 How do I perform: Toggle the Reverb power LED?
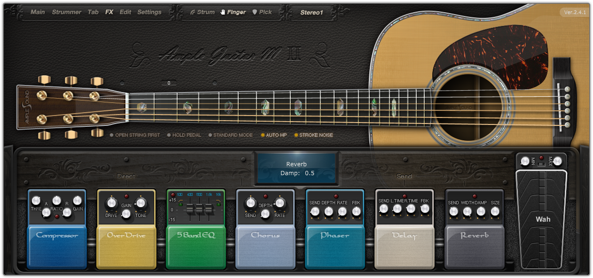pyautogui.click(x=474, y=196)
